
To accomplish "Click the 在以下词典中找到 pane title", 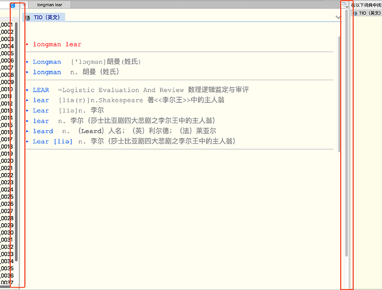I will coord(366,5).
